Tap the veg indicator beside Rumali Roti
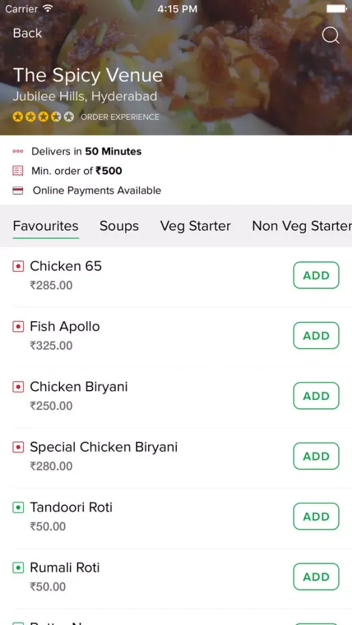The image size is (352, 625). 18,567
